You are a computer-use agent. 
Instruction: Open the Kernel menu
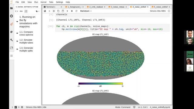point(44,2)
